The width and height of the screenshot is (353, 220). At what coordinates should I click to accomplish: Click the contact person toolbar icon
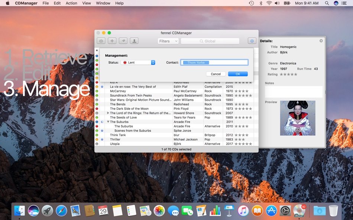[x=134, y=41]
